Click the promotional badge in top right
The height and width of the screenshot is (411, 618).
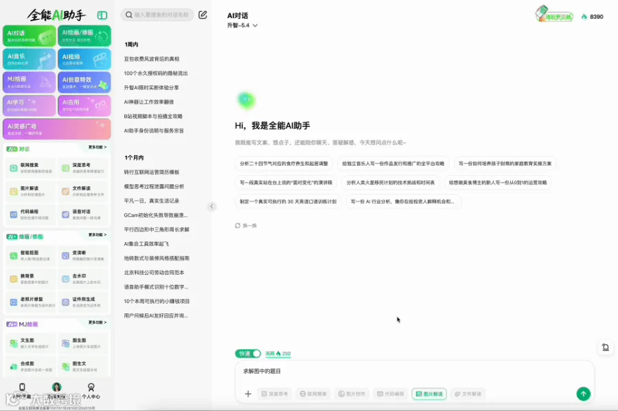tap(553, 14)
